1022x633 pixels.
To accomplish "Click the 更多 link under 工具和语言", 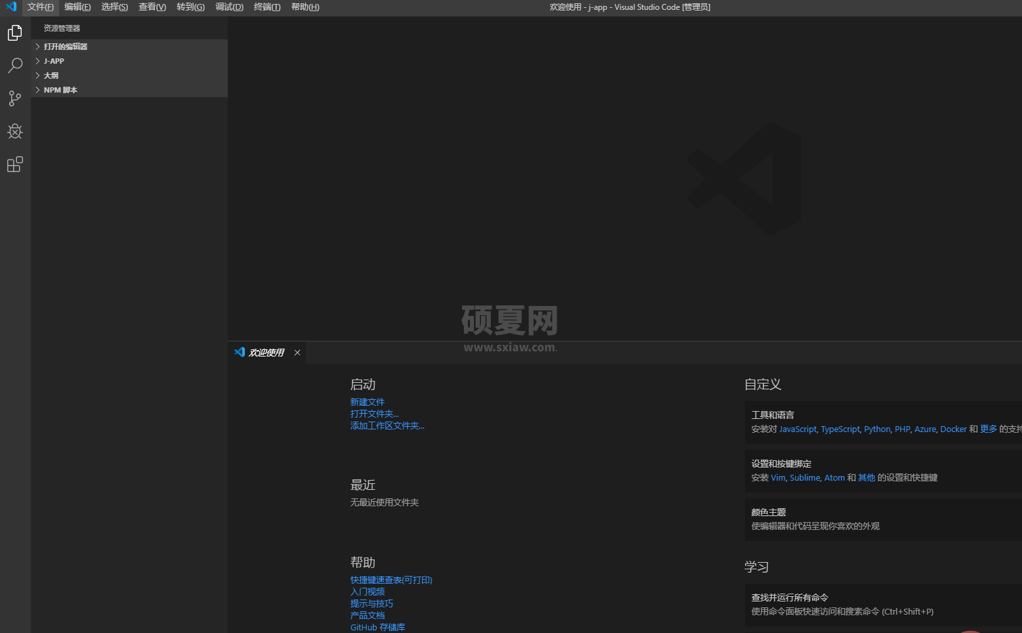I will [x=989, y=429].
